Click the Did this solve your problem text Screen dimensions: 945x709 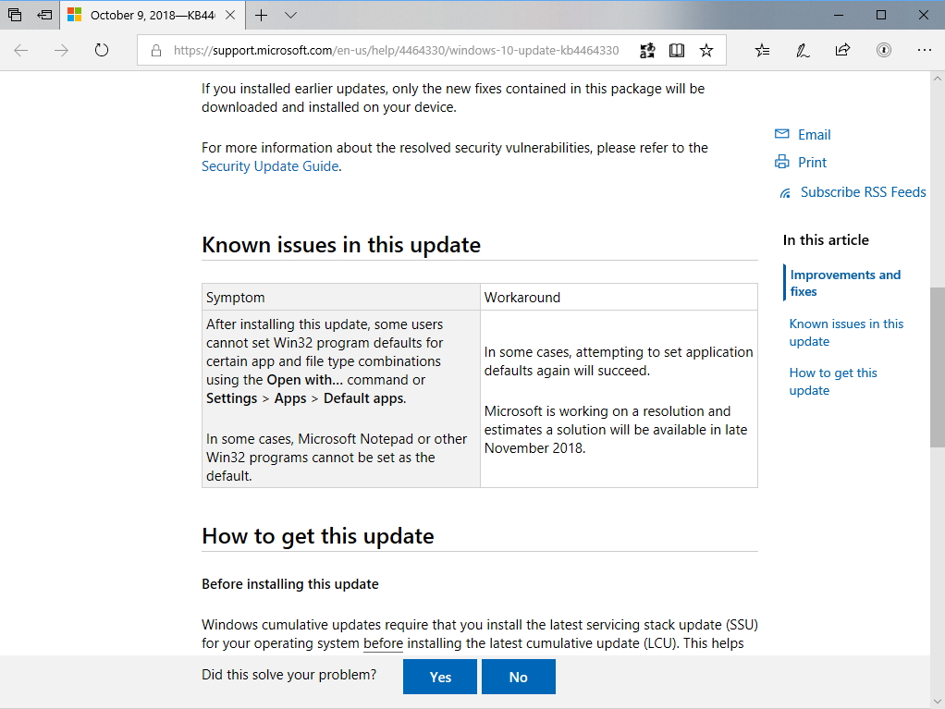point(288,675)
